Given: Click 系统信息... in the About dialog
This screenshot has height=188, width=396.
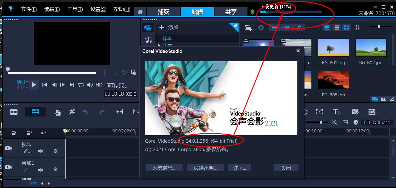Looking at the screenshot, I should 164,168.
